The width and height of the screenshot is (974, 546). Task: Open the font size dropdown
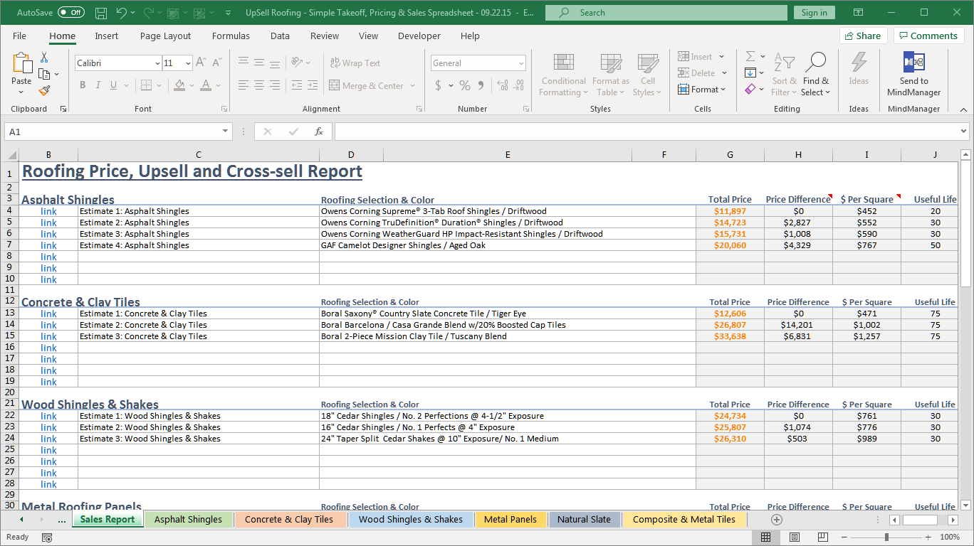(188, 63)
